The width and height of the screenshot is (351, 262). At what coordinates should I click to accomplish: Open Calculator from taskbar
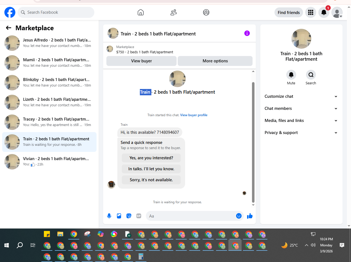coord(141,257)
